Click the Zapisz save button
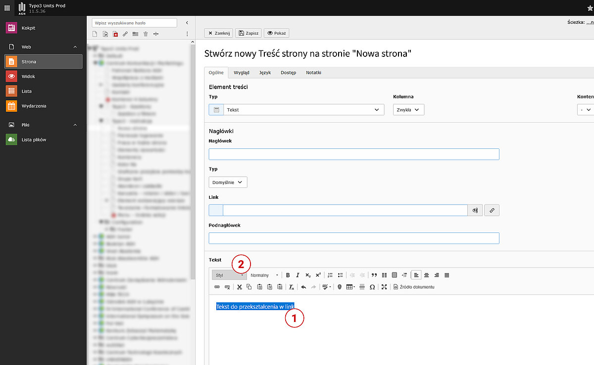This screenshot has width=594, height=365. (x=248, y=33)
